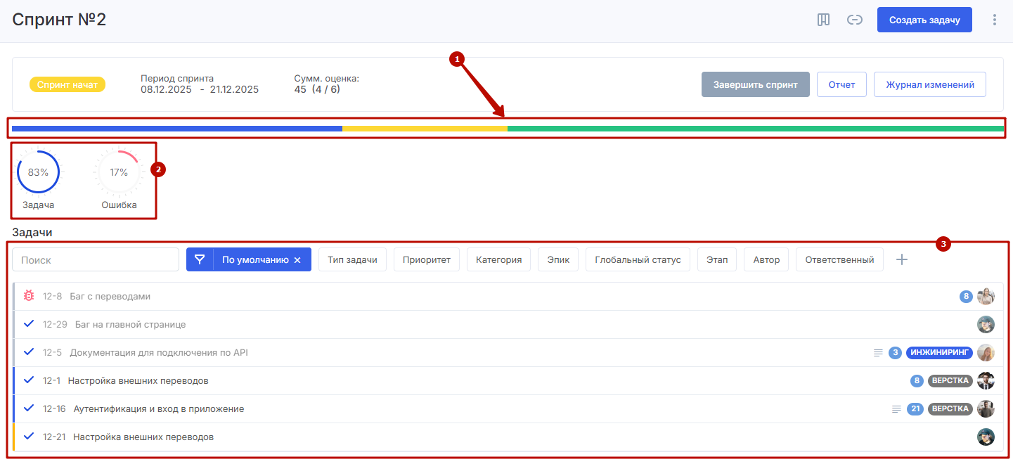
Task: Click the checkmark on task 12-21
Action: pyautogui.click(x=29, y=437)
